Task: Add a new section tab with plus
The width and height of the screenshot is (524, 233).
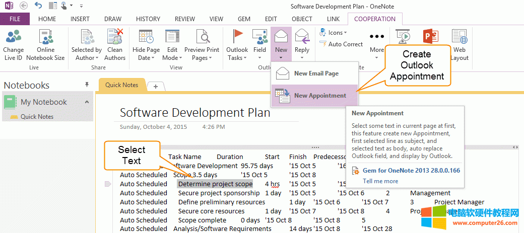Action: [156, 86]
